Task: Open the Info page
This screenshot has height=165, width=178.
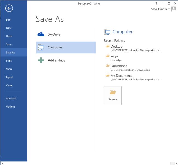Action: pos(8,20)
